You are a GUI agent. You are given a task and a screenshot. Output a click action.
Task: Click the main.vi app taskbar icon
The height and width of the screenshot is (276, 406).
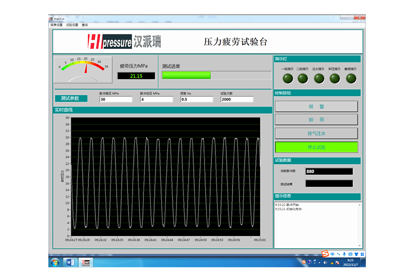(x=86, y=262)
